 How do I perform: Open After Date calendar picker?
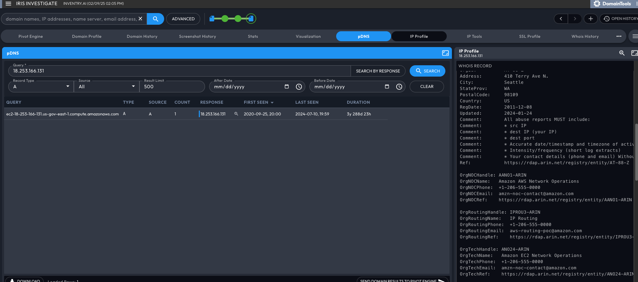[x=287, y=87]
